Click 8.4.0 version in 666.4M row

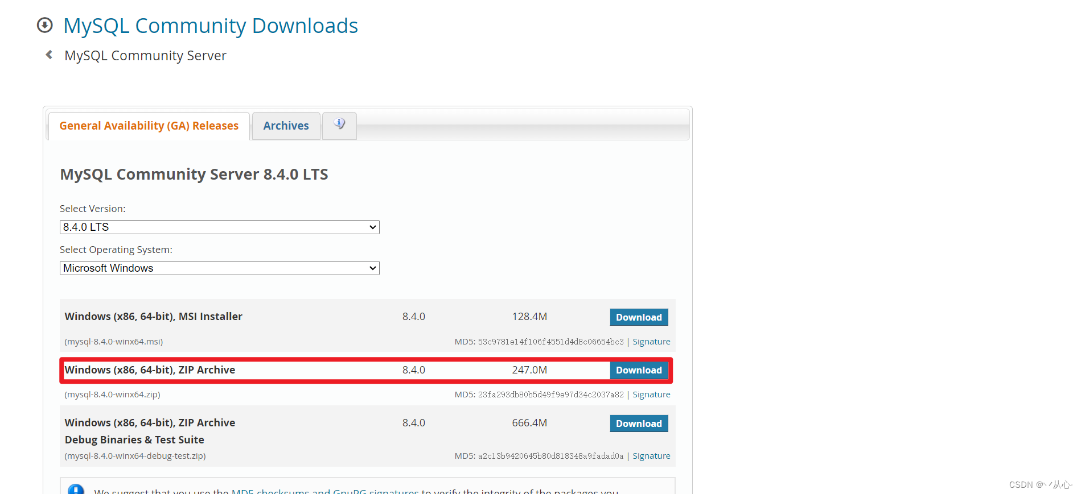point(414,423)
